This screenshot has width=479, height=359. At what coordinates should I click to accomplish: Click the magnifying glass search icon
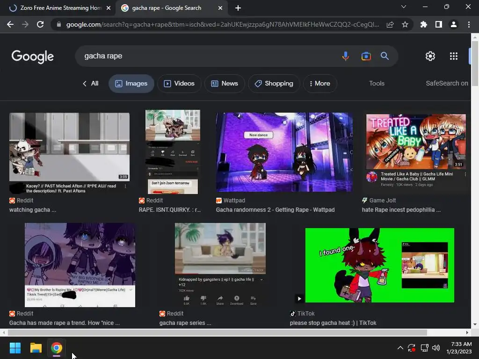pyautogui.click(x=385, y=56)
